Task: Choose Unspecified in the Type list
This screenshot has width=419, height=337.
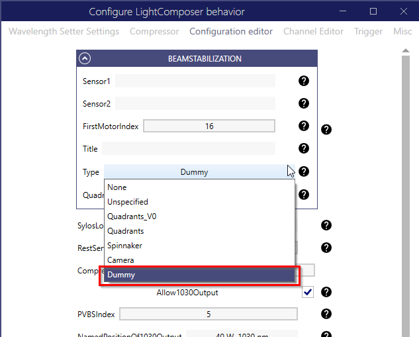Action: click(x=199, y=202)
